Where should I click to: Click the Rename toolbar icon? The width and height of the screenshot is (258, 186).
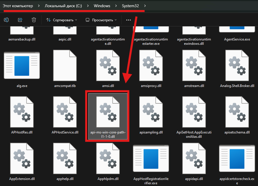pyautogui.click(x=6, y=20)
